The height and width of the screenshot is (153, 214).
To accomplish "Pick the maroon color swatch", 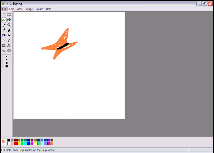I will [16, 140].
